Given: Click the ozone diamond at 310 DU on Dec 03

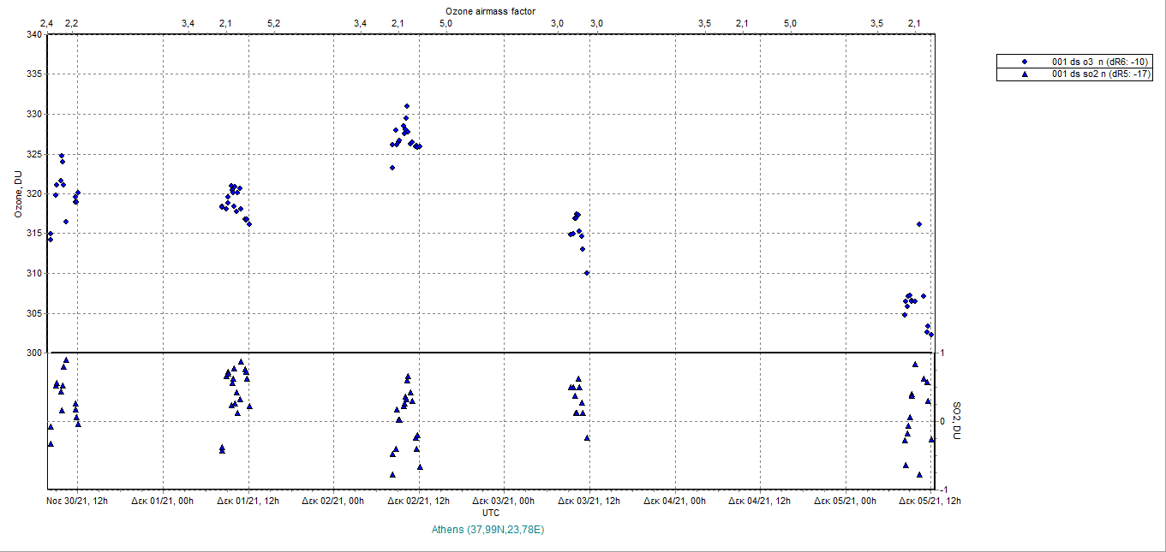Looking at the screenshot, I should point(587,273).
